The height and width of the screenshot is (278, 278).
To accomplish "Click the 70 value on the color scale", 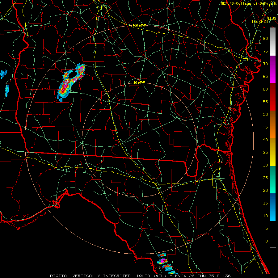I will (265, 64).
